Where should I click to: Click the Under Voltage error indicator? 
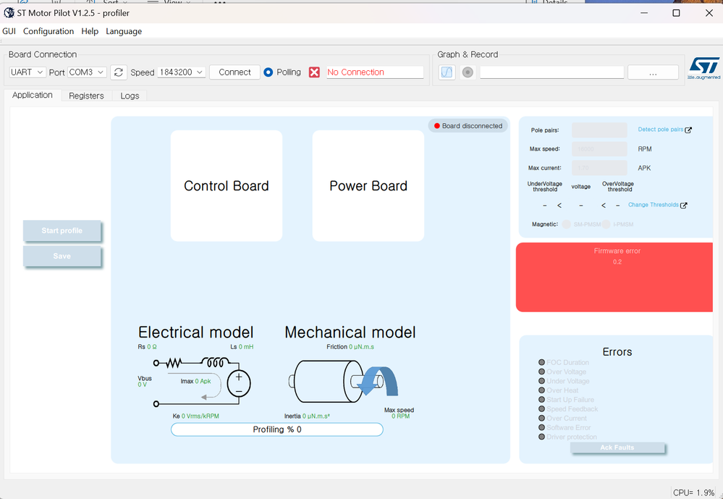tap(542, 381)
